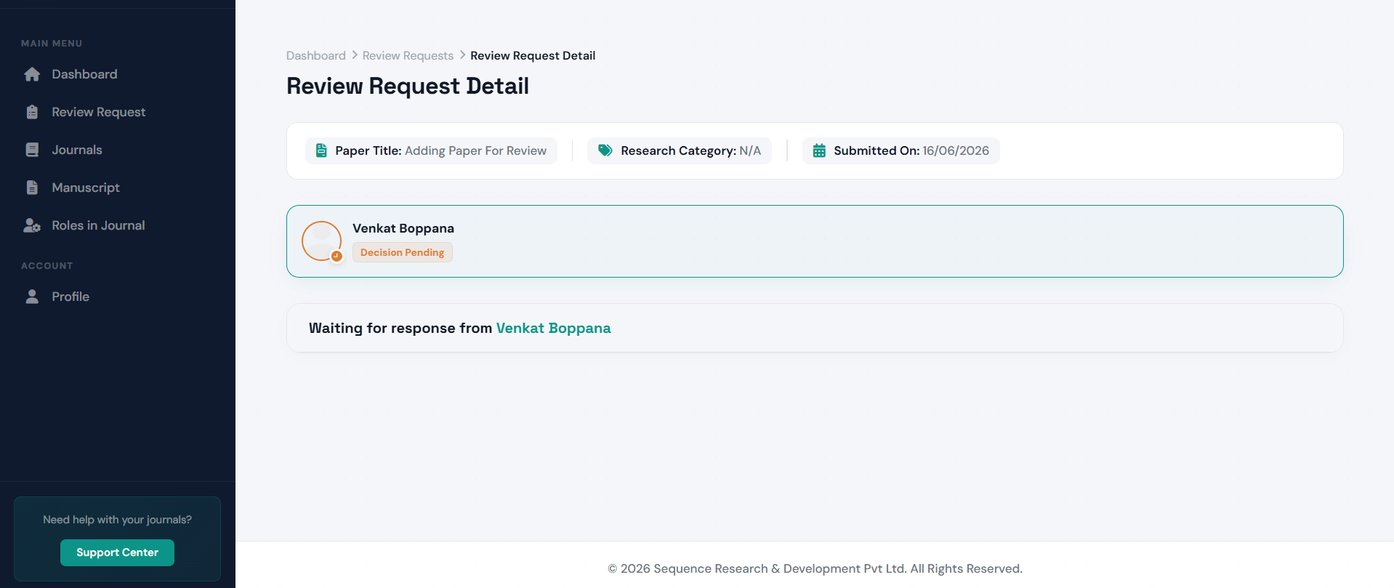Click the pending clock badge on avatar
The image size is (1394, 588).
(x=337, y=256)
